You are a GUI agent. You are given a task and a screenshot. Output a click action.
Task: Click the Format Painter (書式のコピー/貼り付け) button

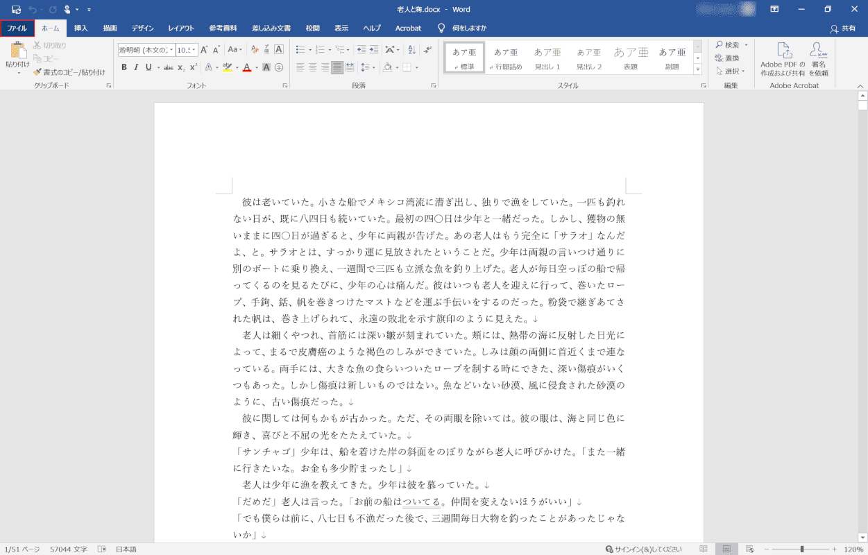click(69, 71)
